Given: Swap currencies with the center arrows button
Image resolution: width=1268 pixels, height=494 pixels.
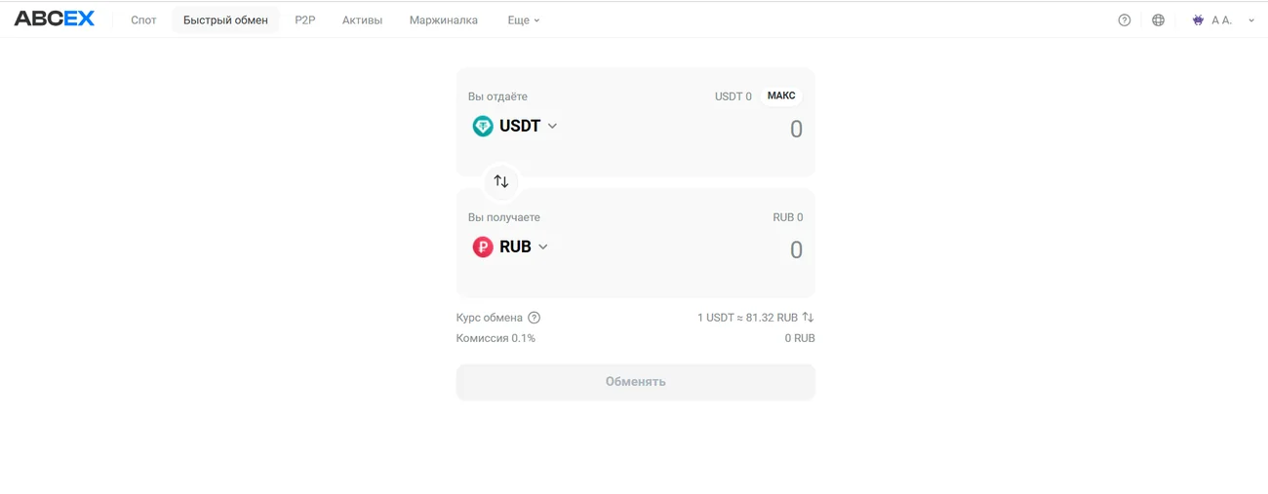Looking at the screenshot, I should [x=501, y=181].
